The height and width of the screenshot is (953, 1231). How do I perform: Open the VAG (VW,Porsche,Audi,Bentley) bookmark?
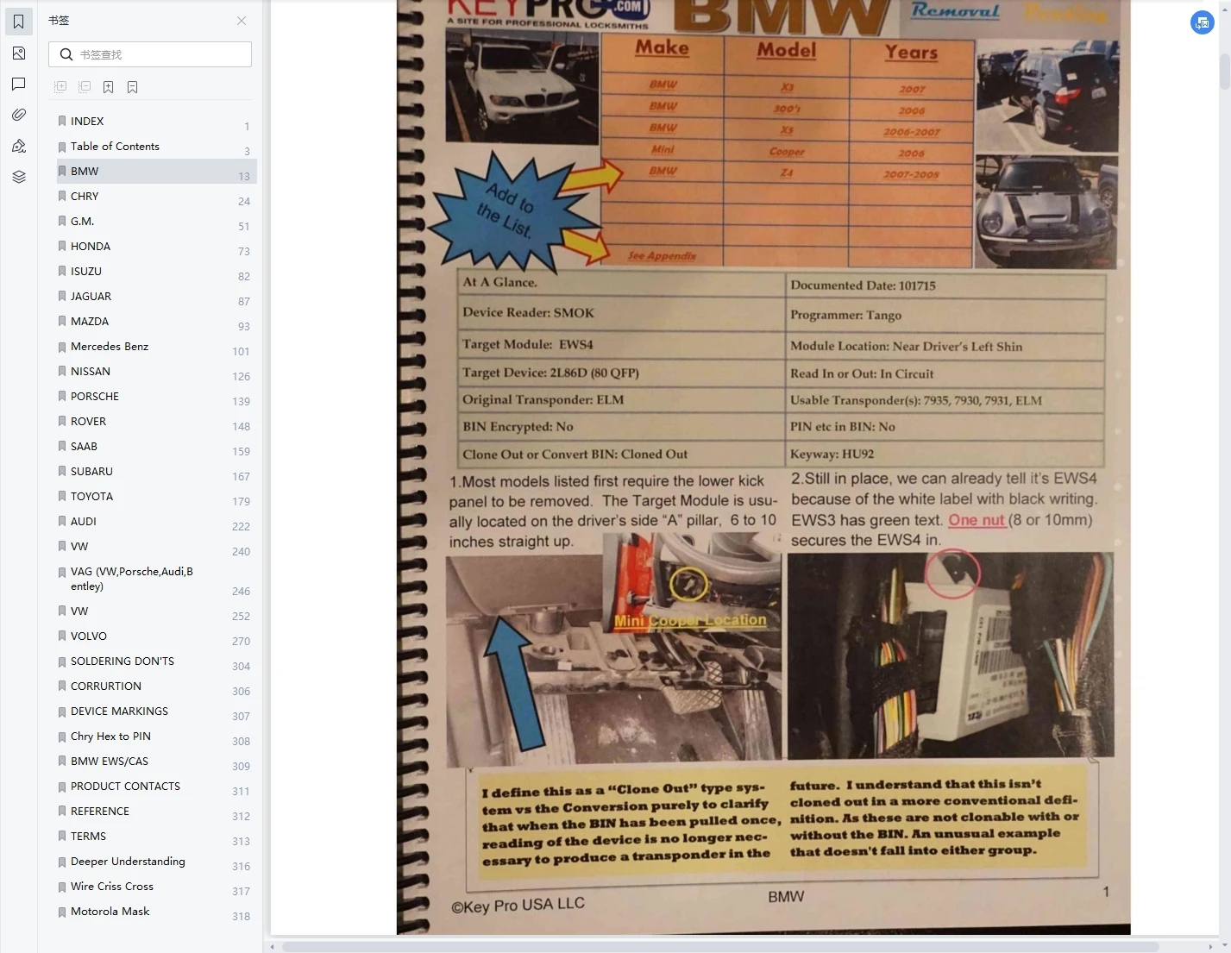coord(156,579)
